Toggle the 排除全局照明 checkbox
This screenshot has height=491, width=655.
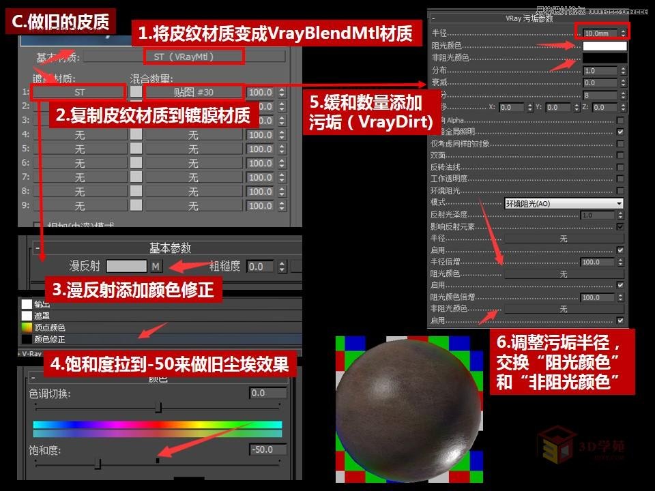point(619,131)
